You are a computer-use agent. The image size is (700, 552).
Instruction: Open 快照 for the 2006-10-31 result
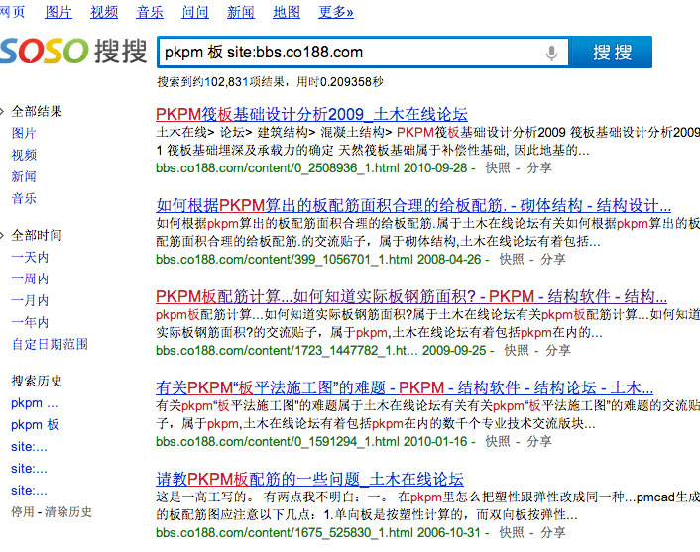[512, 533]
